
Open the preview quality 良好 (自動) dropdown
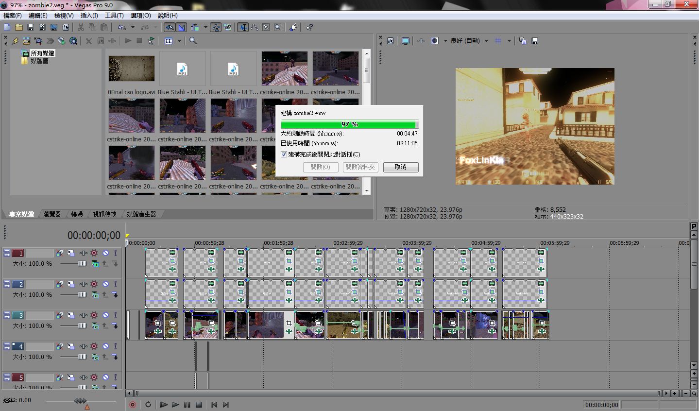click(469, 41)
